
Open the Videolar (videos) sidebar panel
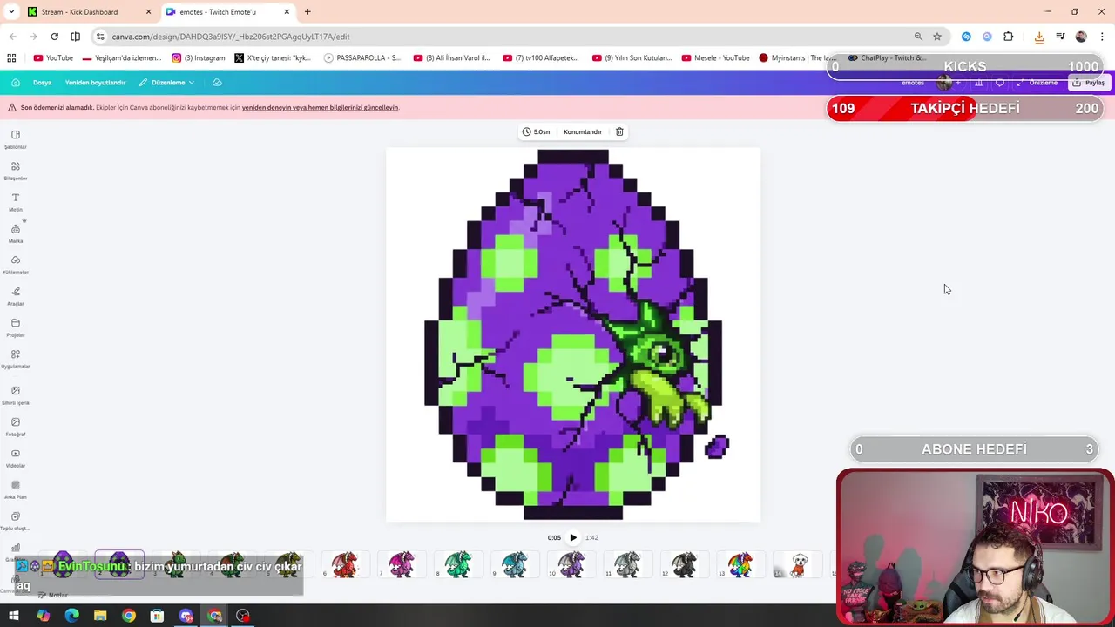15,458
